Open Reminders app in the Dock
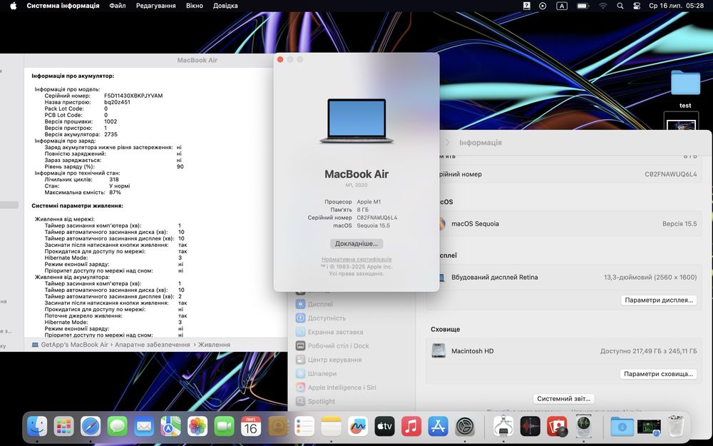The width and height of the screenshot is (713, 446). click(304, 427)
